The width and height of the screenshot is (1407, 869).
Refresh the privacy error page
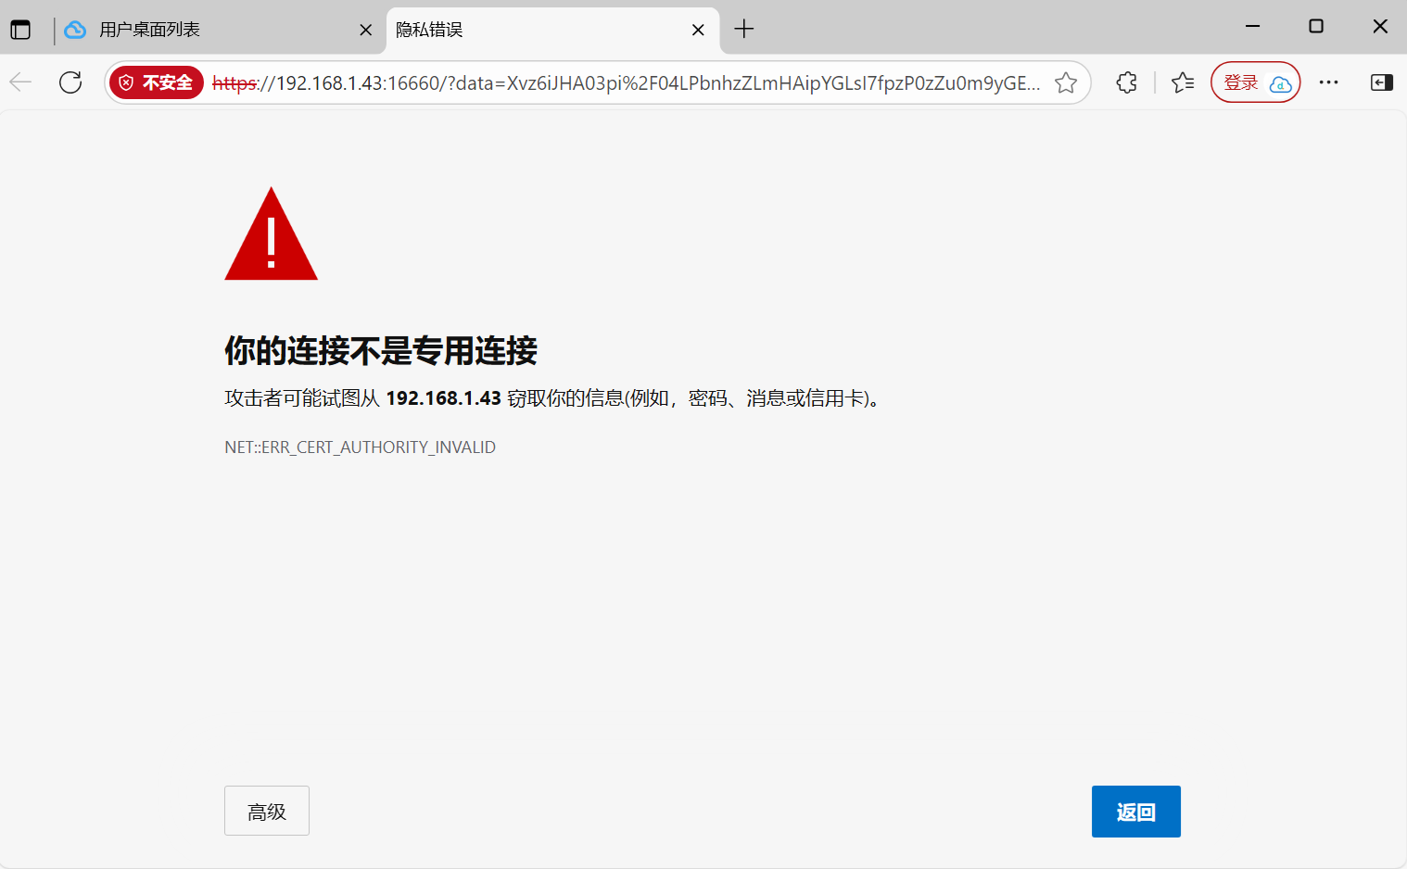[x=70, y=82]
